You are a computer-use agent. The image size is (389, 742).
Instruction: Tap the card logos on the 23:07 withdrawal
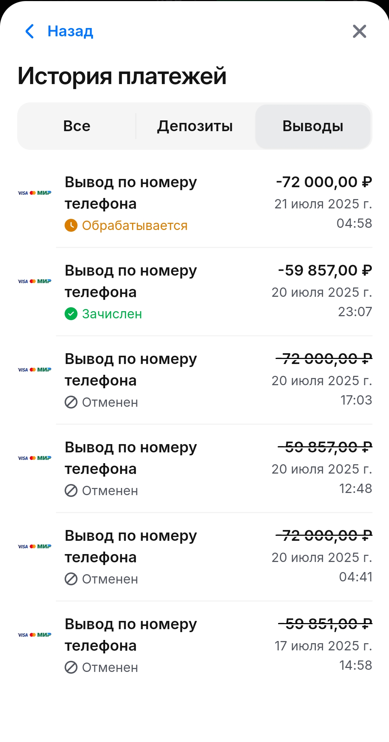pos(34,281)
